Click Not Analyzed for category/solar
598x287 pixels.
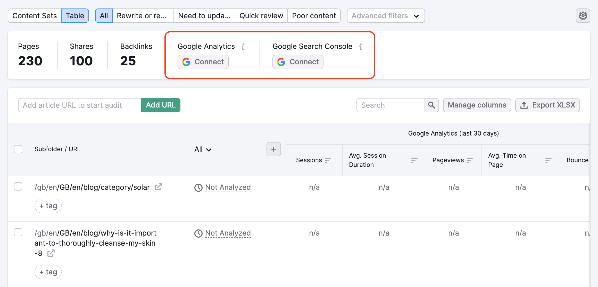coord(228,187)
